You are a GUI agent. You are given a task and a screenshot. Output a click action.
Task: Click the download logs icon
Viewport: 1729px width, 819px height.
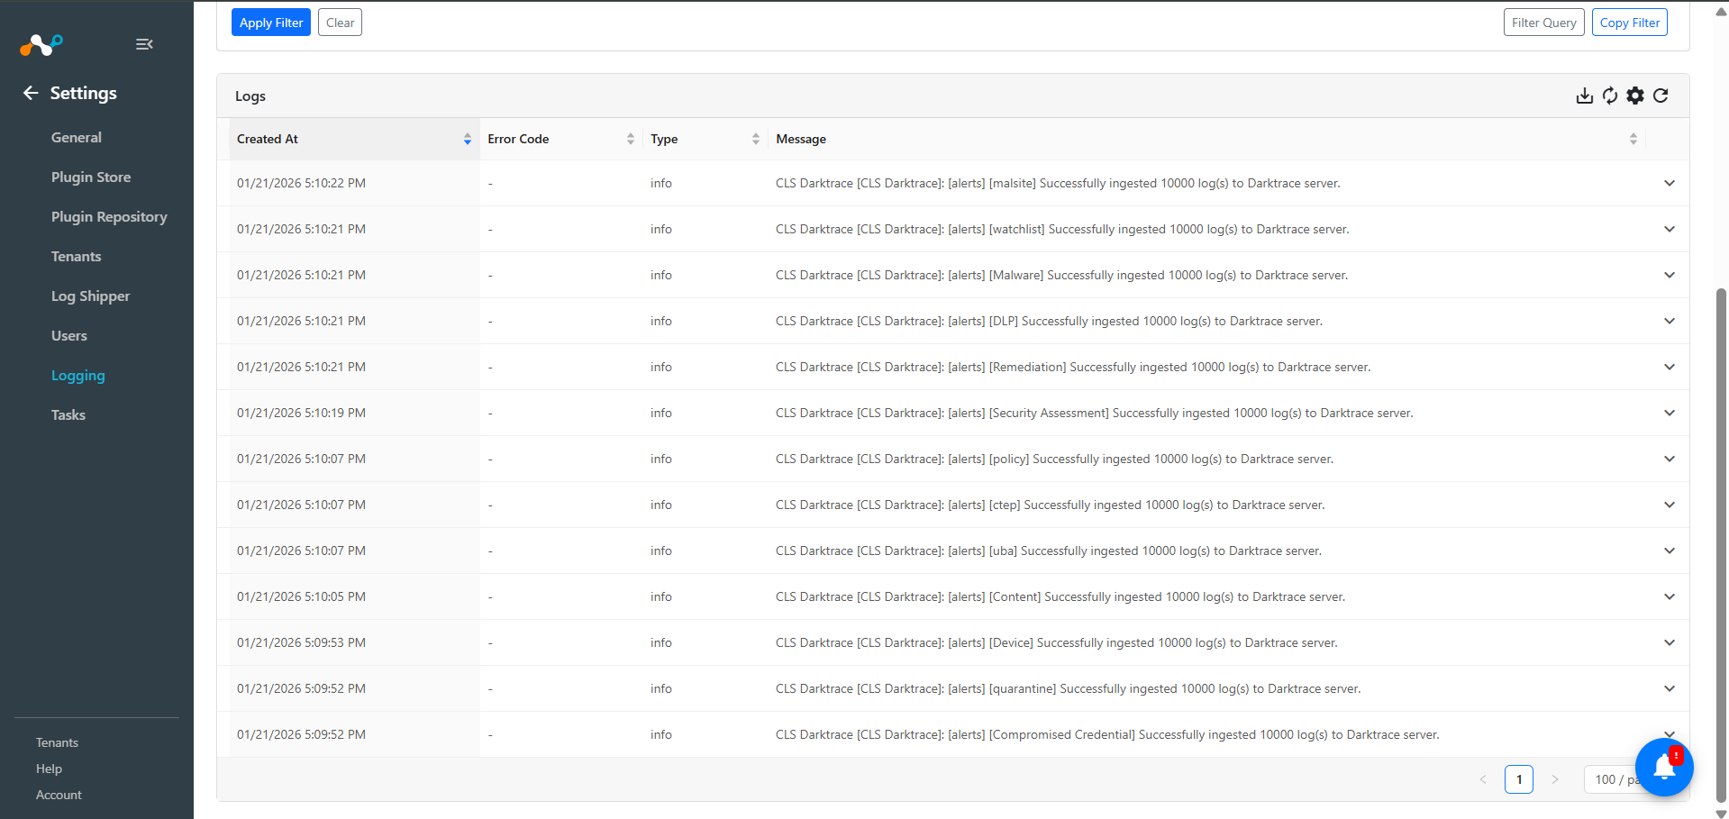pos(1584,96)
